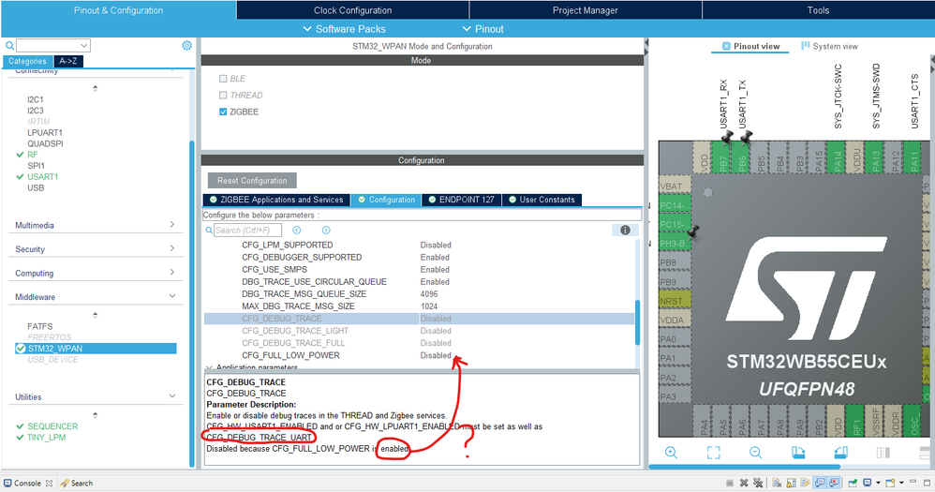Select green RF1 pin on the chip
The height and width of the screenshot is (492, 935).
855,421
